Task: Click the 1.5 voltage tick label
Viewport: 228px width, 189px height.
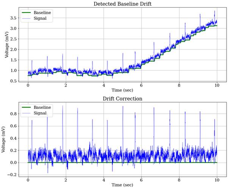Action: pyautogui.click(x=13, y=60)
